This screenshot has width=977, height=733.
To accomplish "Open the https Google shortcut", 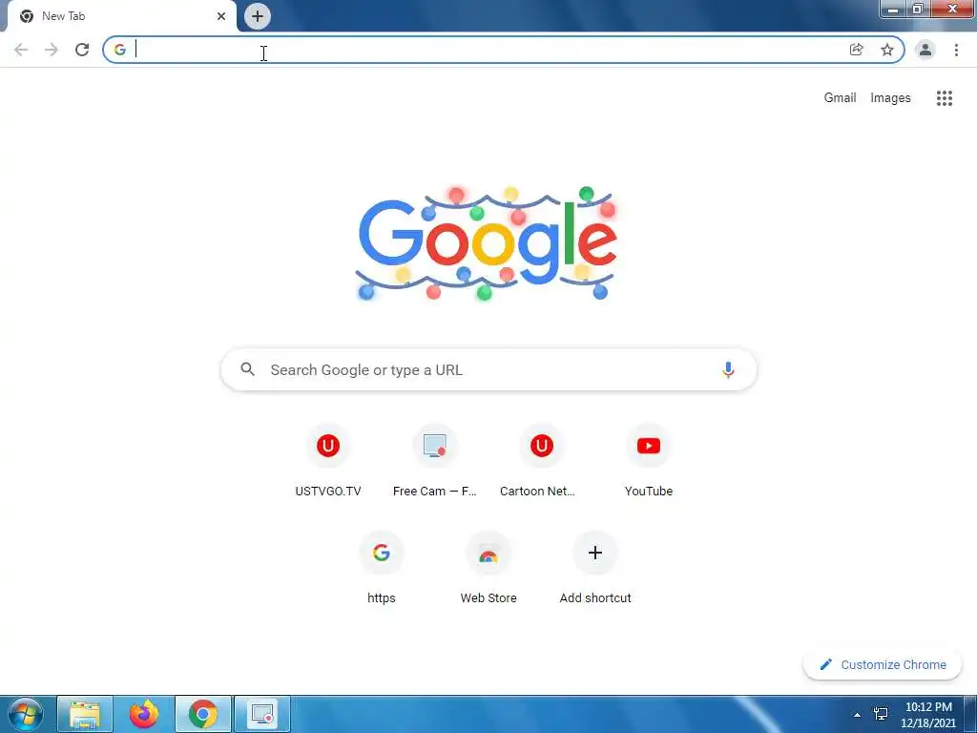I will pyautogui.click(x=382, y=569).
